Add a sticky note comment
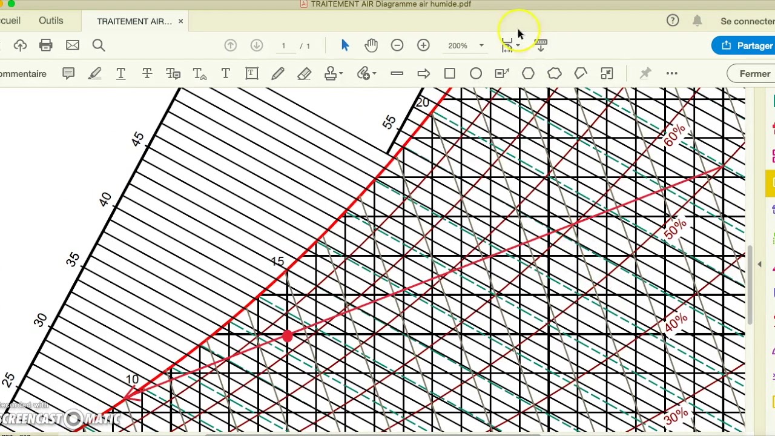This screenshot has width=775, height=436. pyautogui.click(x=68, y=74)
